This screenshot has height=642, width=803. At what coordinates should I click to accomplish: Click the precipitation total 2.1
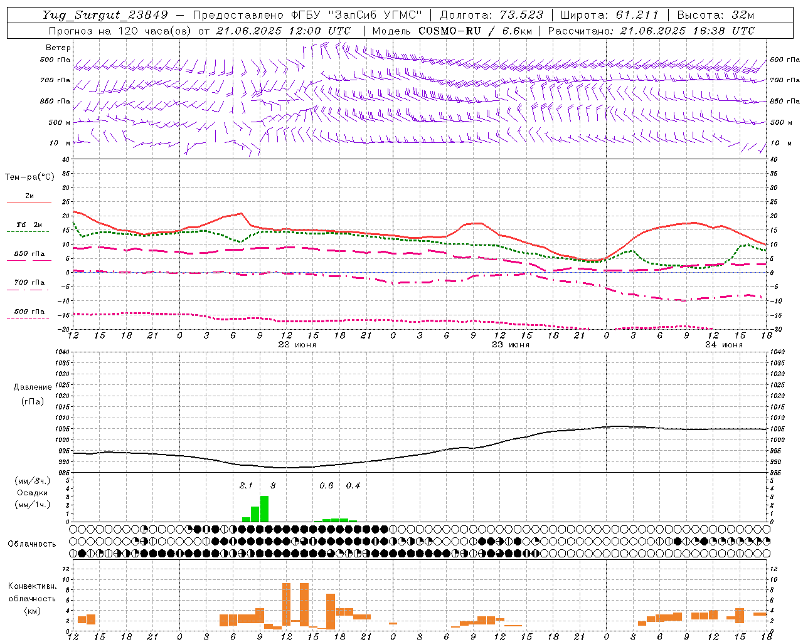[x=246, y=485]
